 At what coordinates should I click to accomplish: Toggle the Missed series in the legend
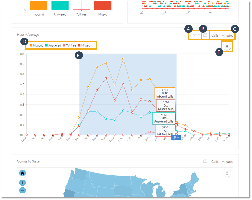[84, 46]
